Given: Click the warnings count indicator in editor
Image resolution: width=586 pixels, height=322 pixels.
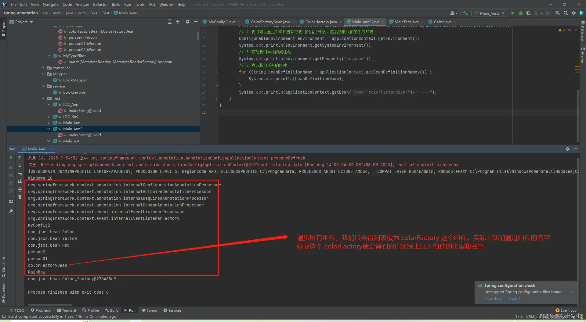Looking at the screenshot, I should click(x=562, y=30).
